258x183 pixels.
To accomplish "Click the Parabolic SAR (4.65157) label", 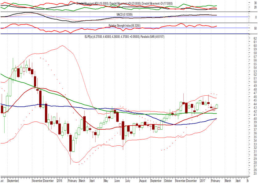I will point(153,36).
